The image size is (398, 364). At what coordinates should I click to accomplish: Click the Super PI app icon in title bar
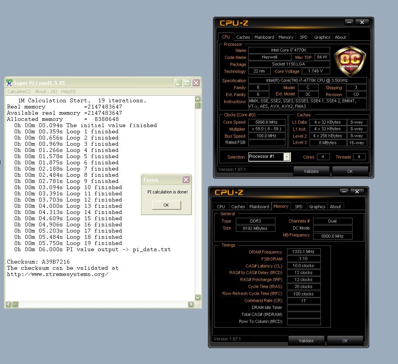coord(9,83)
